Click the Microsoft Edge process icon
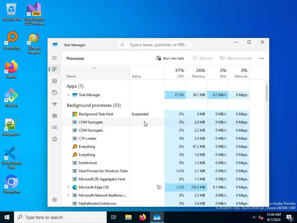 [x=75, y=187]
